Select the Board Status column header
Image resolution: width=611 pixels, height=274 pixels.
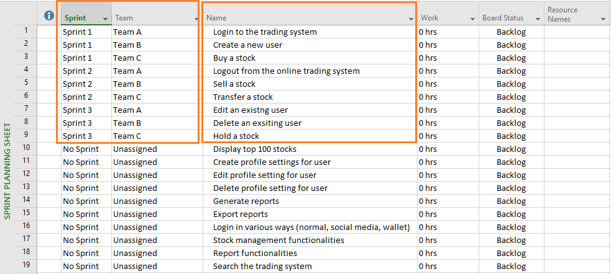tap(511, 14)
